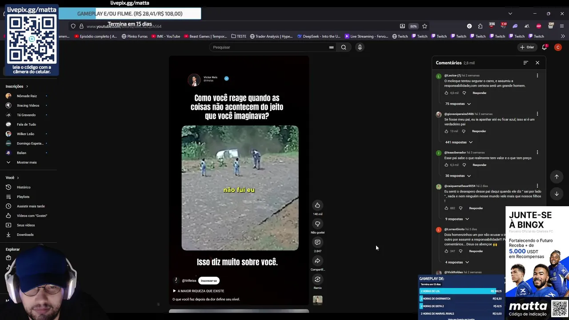Expand Mostrar mais in subscriptions

(27, 162)
